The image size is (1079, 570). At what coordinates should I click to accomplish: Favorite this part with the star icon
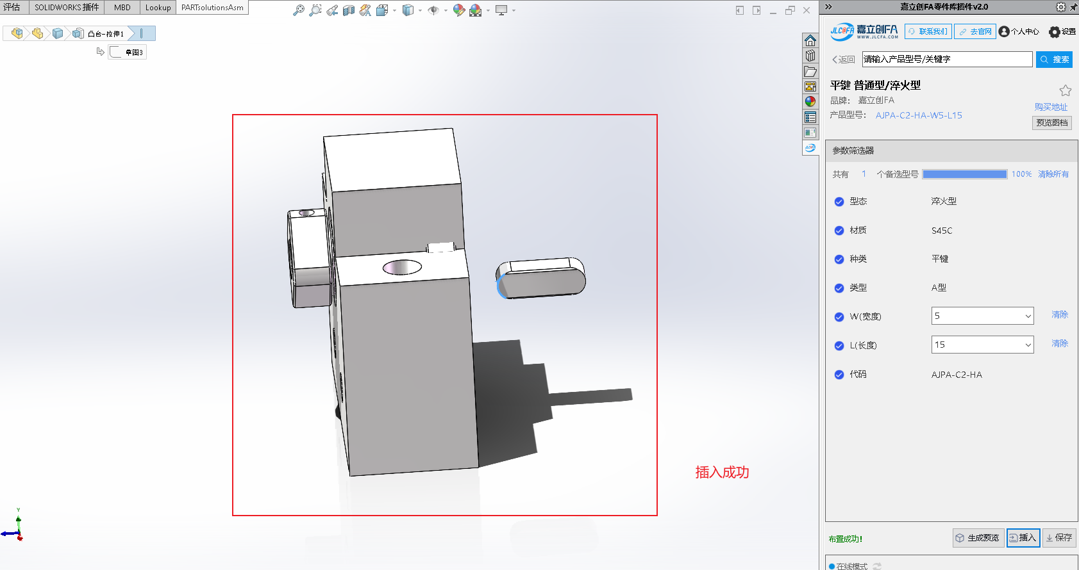[x=1065, y=90]
